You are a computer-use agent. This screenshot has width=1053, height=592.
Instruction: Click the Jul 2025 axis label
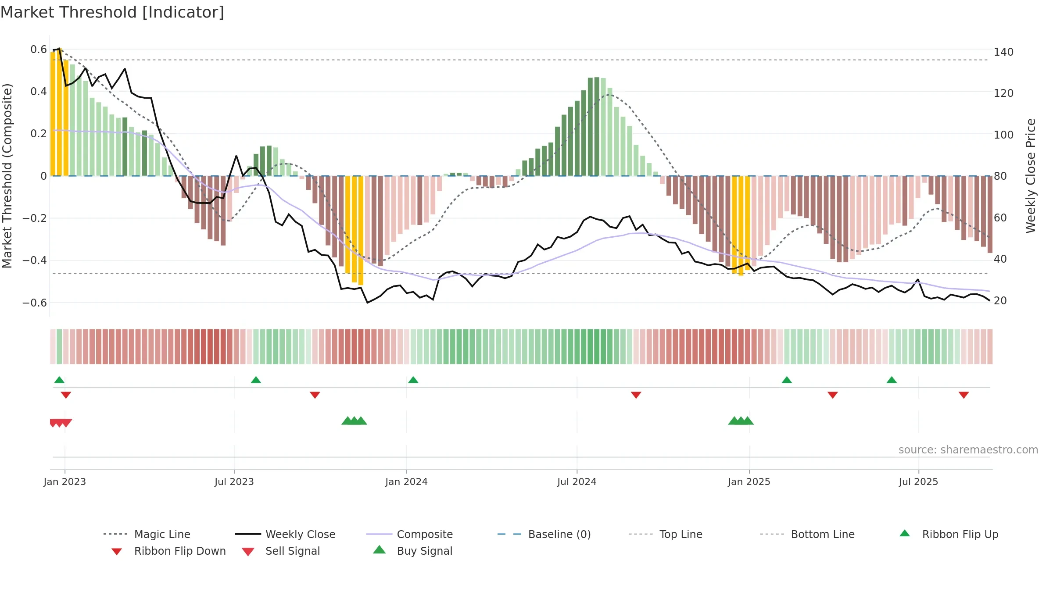[x=918, y=481]
